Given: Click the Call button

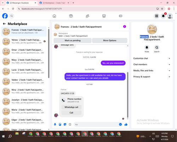Looking at the screenshot, I should pos(72,113).
